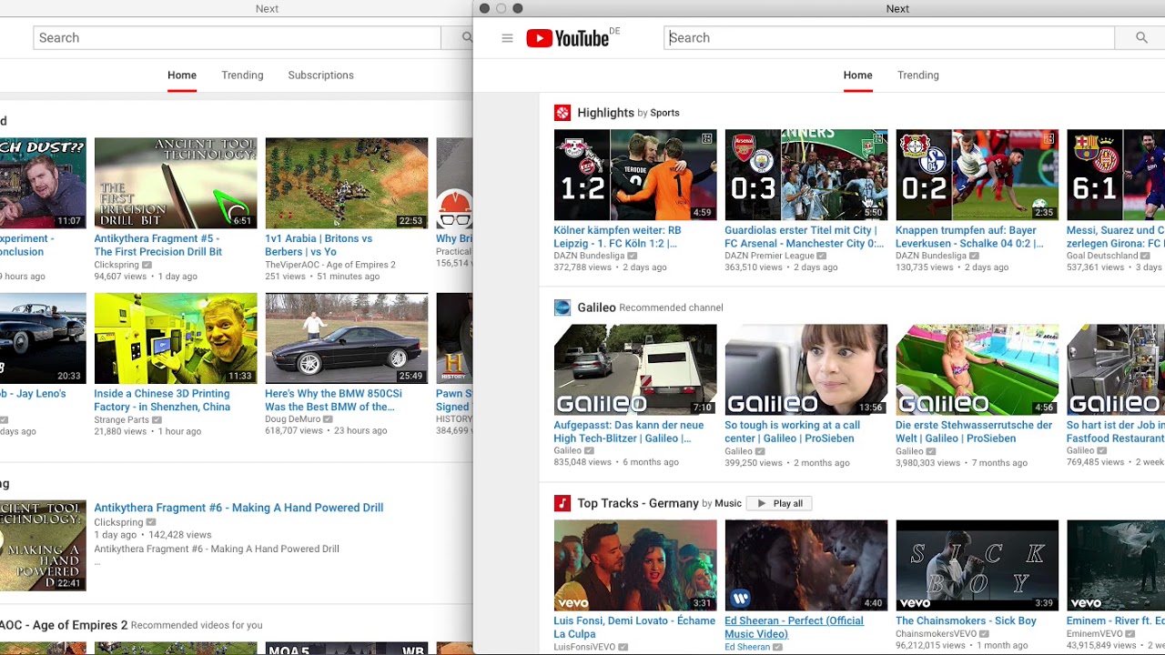The image size is (1165, 655).
Task: Click the Clickspring channel name under Fragment #6
Action: pyautogui.click(x=116, y=522)
